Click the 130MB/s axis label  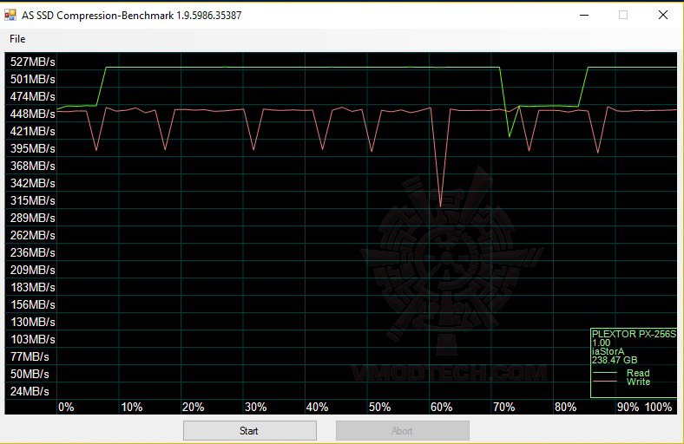coord(33,322)
